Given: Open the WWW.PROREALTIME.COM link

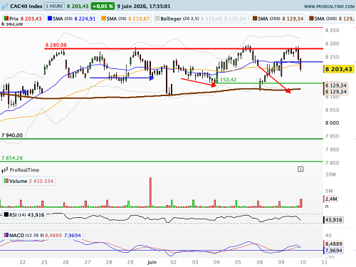Looking at the screenshot, I should pyautogui.click(x=329, y=6).
